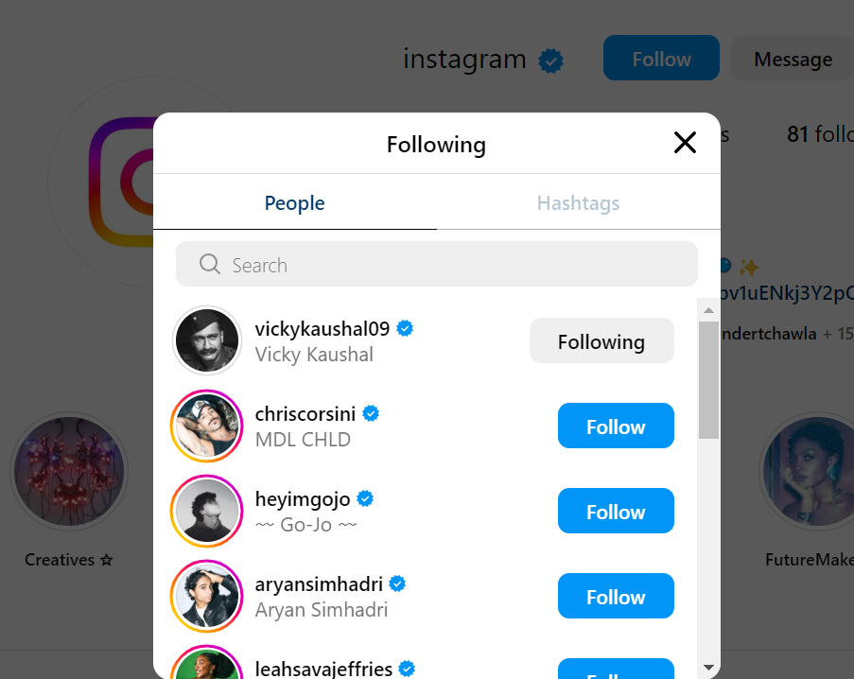Viewport: 854px width, 679px height.
Task: Focus the Search input field
Action: click(454, 265)
